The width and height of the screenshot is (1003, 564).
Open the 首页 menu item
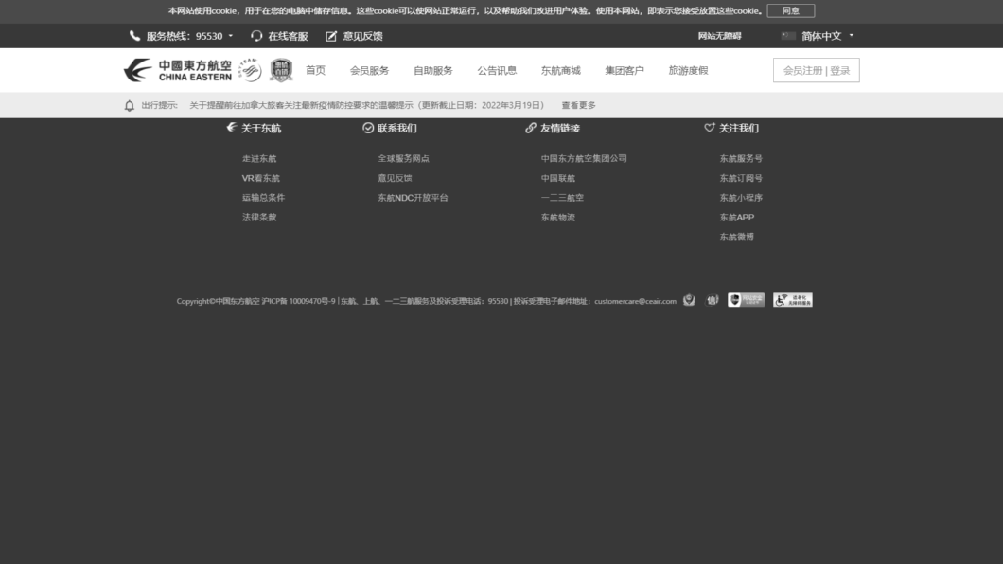tap(315, 70)
